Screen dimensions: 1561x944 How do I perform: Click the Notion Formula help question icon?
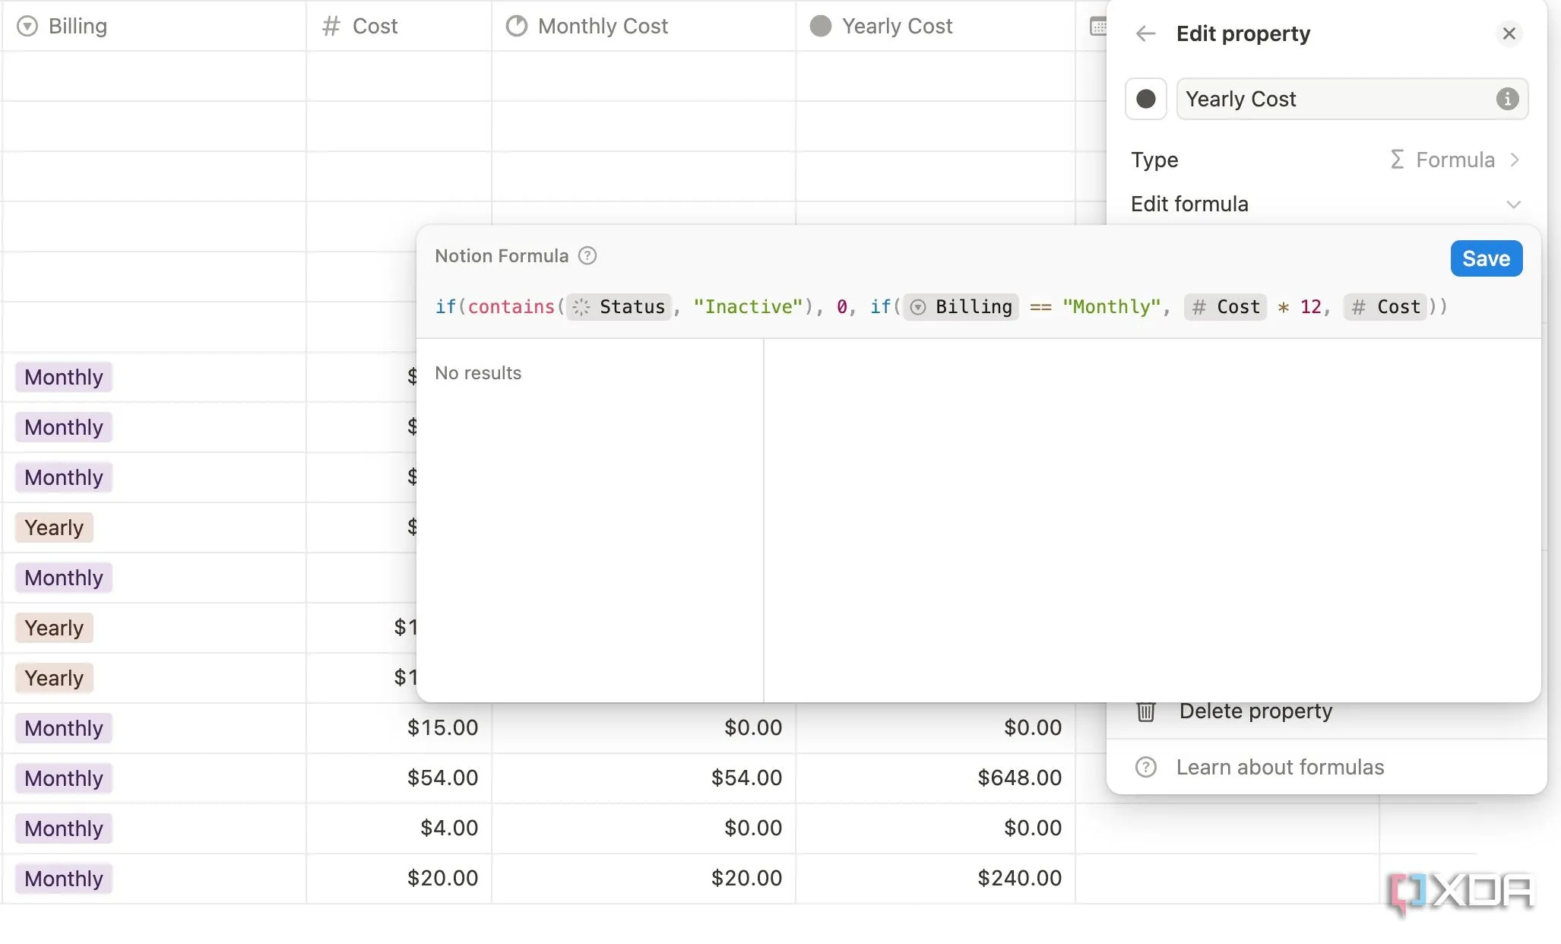(587, 256)
